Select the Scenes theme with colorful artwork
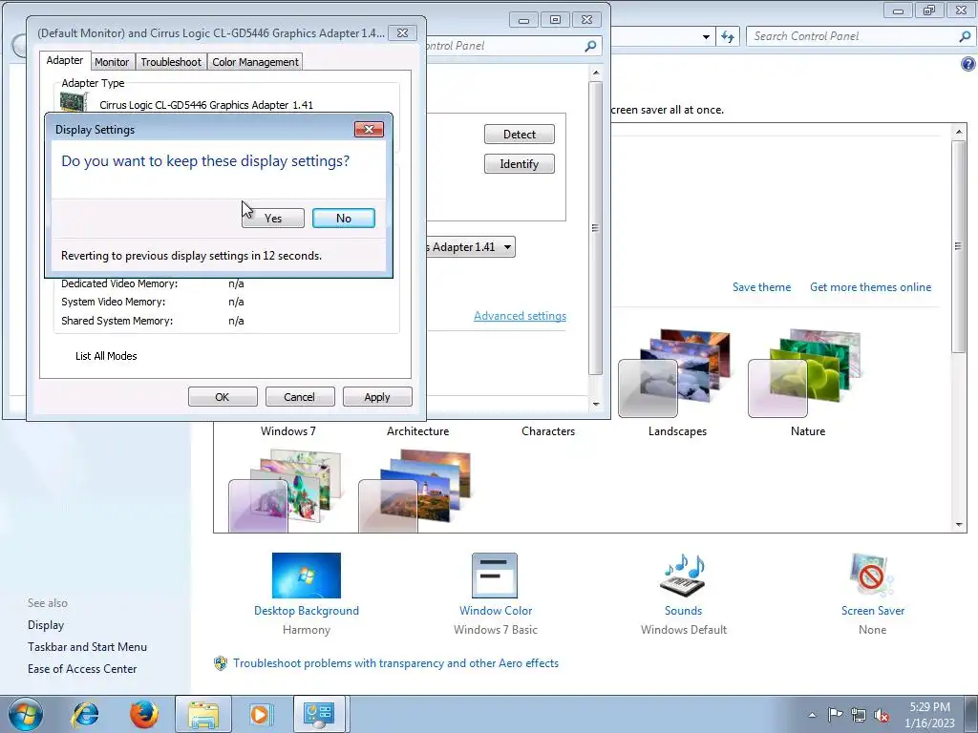 click(x=286, y=492)
